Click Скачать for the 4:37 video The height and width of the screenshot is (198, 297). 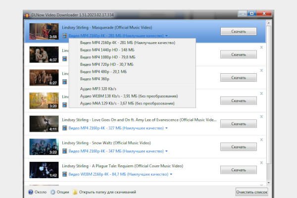coord(239,54)
